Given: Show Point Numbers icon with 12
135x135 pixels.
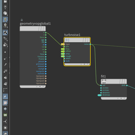Looking at the screenshot, I should (5, 71).
